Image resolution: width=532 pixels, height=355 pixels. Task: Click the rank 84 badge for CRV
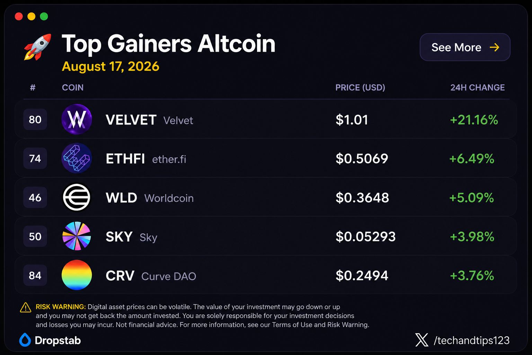coord(35,275)
